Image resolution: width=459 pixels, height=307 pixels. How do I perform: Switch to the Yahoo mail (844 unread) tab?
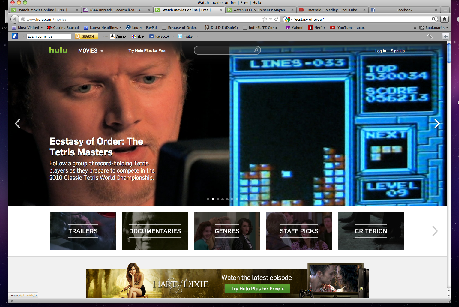click(117, 10)
